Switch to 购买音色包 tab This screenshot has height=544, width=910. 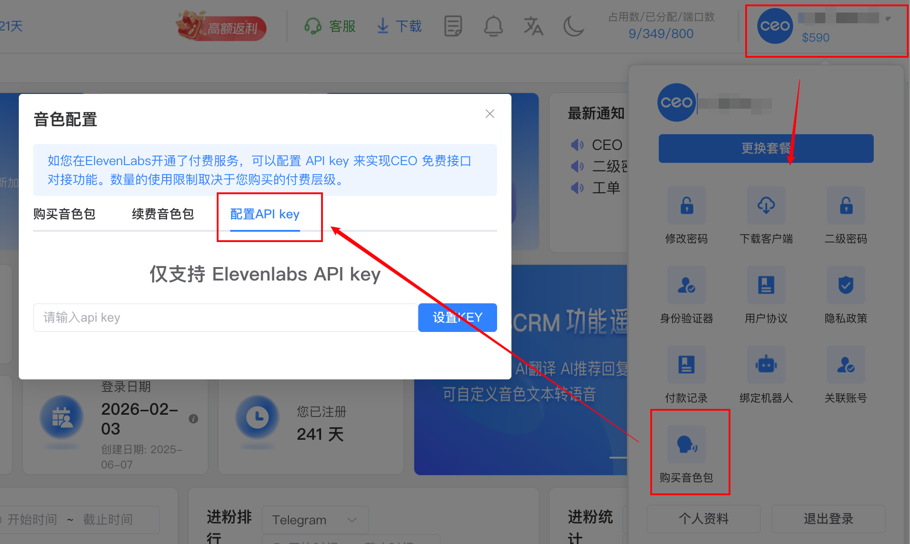(x=64, y=214)
